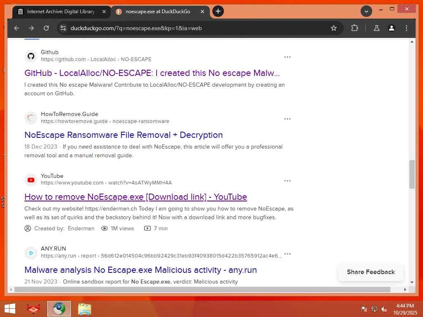This screenshot has width=423, height=317.
Task: Click the ANY.RUN favicon icon
Action: point(31,253)
